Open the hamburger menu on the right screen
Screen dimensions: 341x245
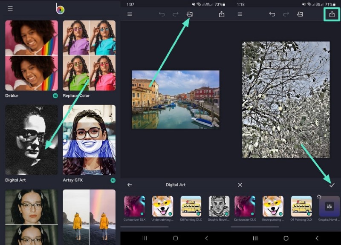(x=240, y=14)
